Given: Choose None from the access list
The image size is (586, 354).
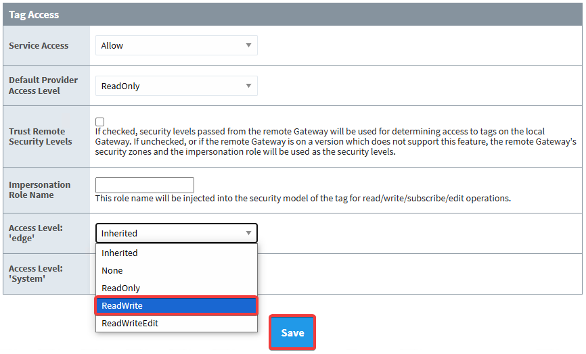Looking at the screenshot, I should click(x=177, y=270).
